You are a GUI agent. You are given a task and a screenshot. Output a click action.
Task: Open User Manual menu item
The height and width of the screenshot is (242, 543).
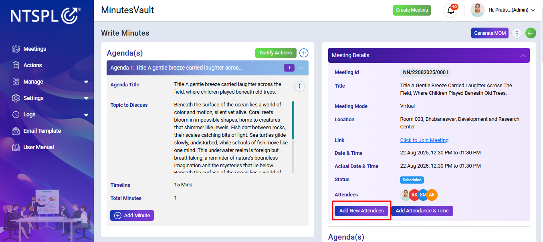(38, 147)
